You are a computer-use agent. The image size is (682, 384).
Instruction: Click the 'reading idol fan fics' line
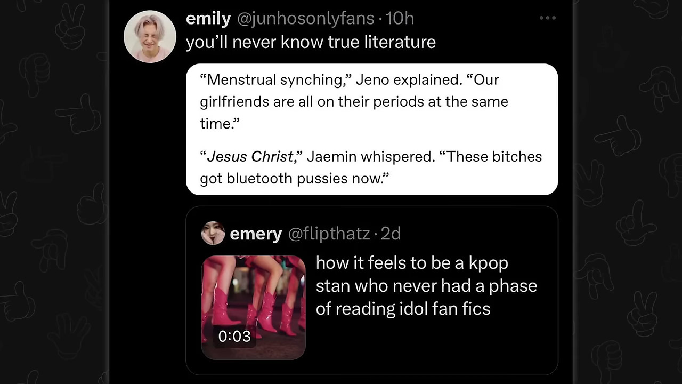[x=403, y=308]
